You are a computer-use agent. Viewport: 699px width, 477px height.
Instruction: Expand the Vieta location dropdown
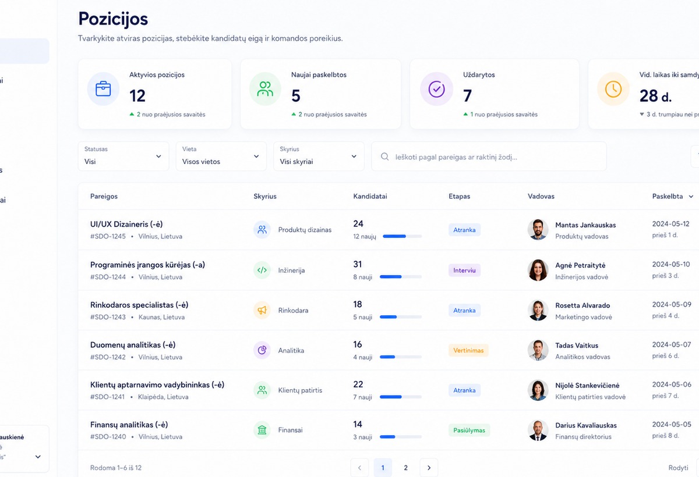tap(221, 156)
